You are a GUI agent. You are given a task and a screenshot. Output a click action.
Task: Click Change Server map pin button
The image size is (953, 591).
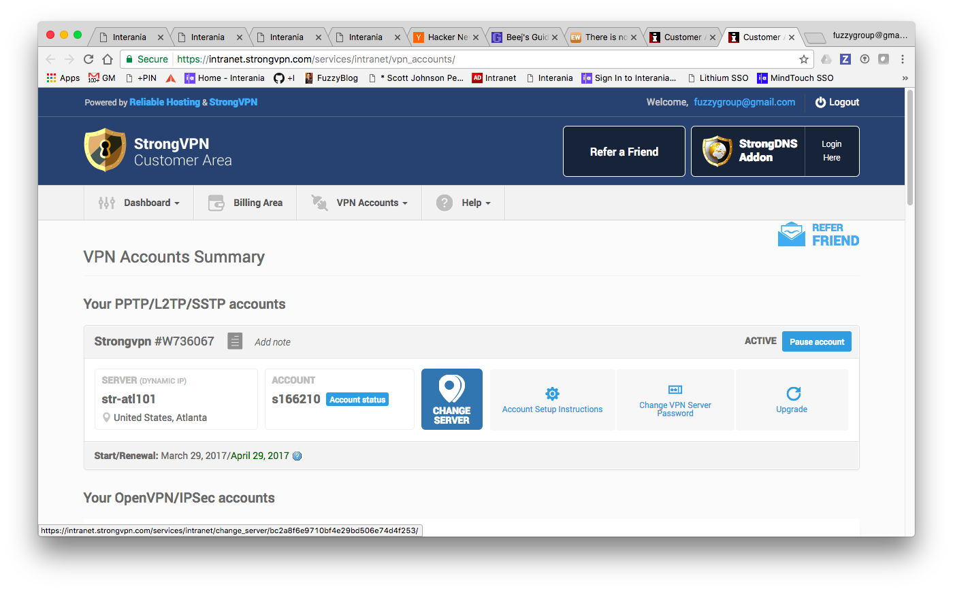(452, 399)
